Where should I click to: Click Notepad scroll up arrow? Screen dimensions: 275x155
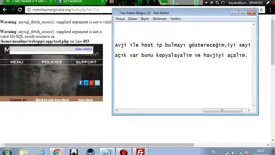pos(254,25)
